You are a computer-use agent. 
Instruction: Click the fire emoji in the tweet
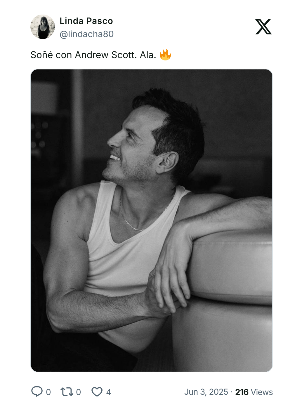[165, 55]
